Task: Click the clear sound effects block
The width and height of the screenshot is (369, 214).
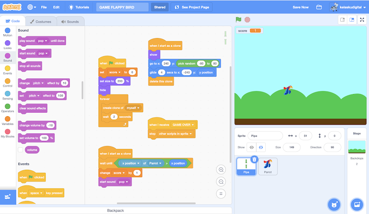Action: pyautogui.click(x=33, y=108)
